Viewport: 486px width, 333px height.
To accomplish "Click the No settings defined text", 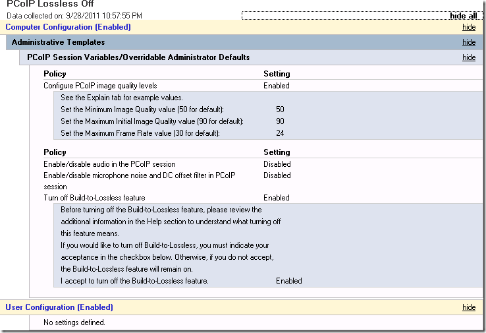I will coord(74,322).
